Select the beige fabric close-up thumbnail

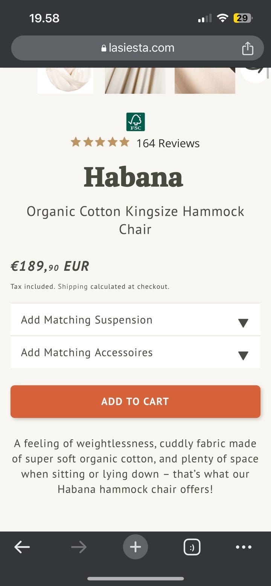coord(205,80)
